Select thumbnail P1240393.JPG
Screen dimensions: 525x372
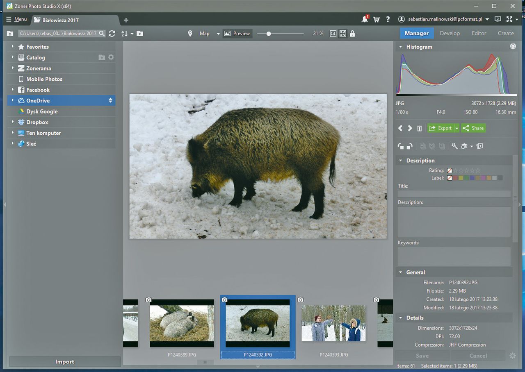[333, 323]
